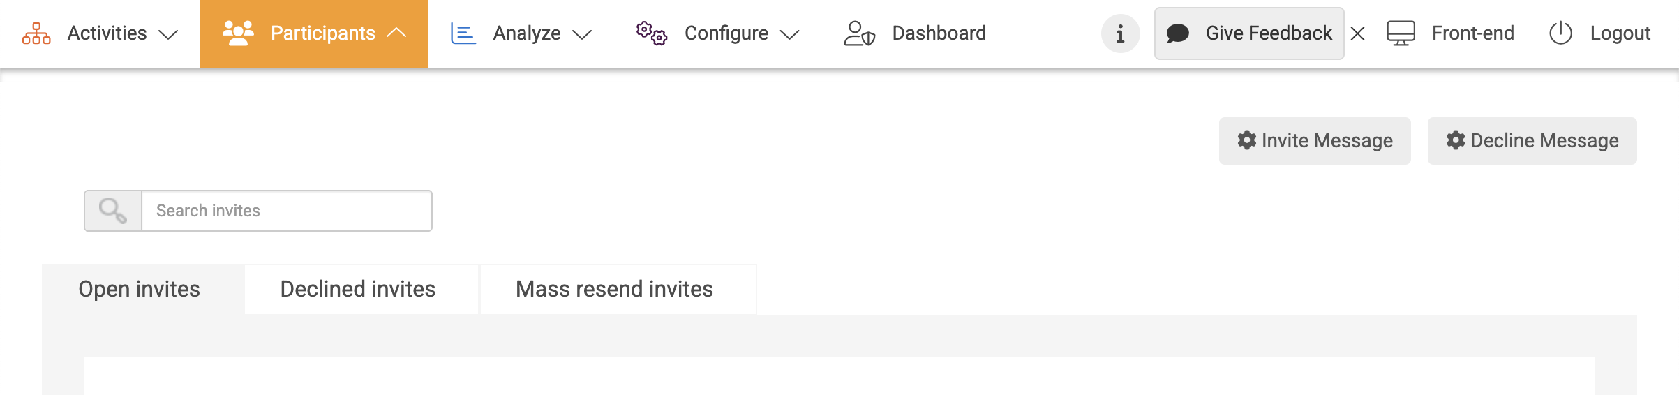The width and height of the screenshot is (1679, 395).
Task: Open the Mass resend invites tab
Action: 614,289
